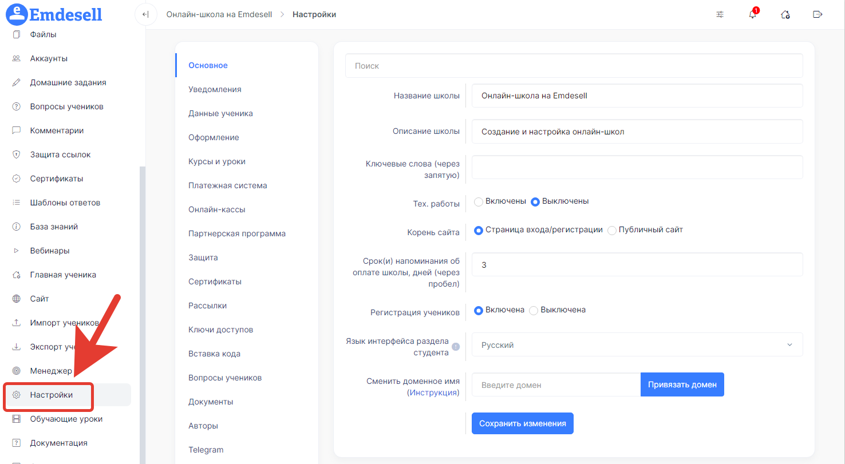Expand the Русский language dropdown
The image size is (845, 464).
click(x=637, y=345)
